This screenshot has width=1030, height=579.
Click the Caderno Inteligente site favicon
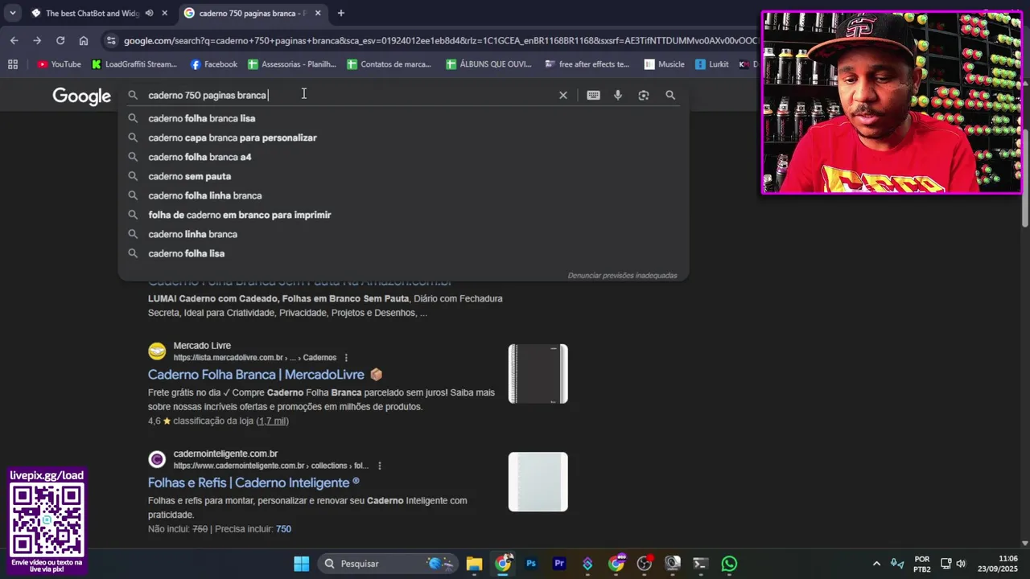pyautogui.click(x=157, y=459)
